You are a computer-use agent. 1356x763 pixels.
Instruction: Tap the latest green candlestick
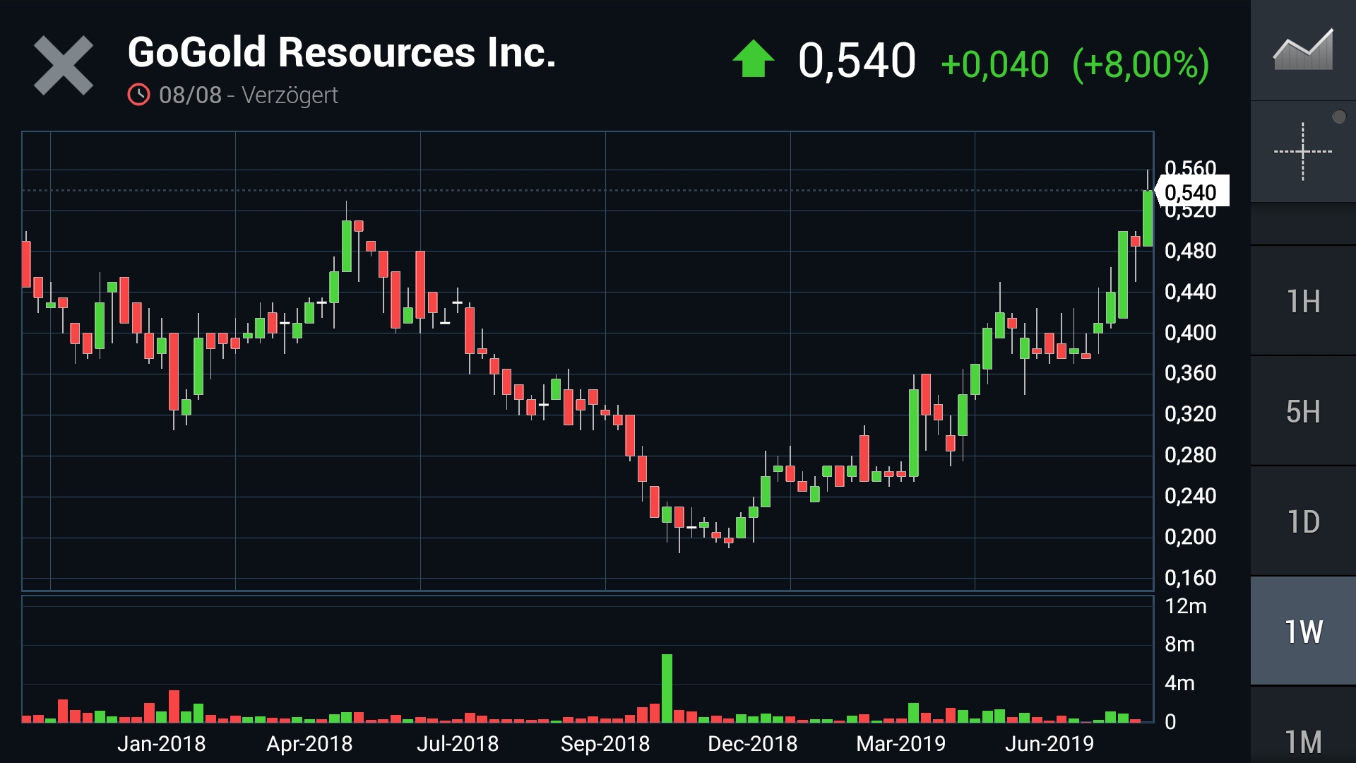[x=1148, y=218]
